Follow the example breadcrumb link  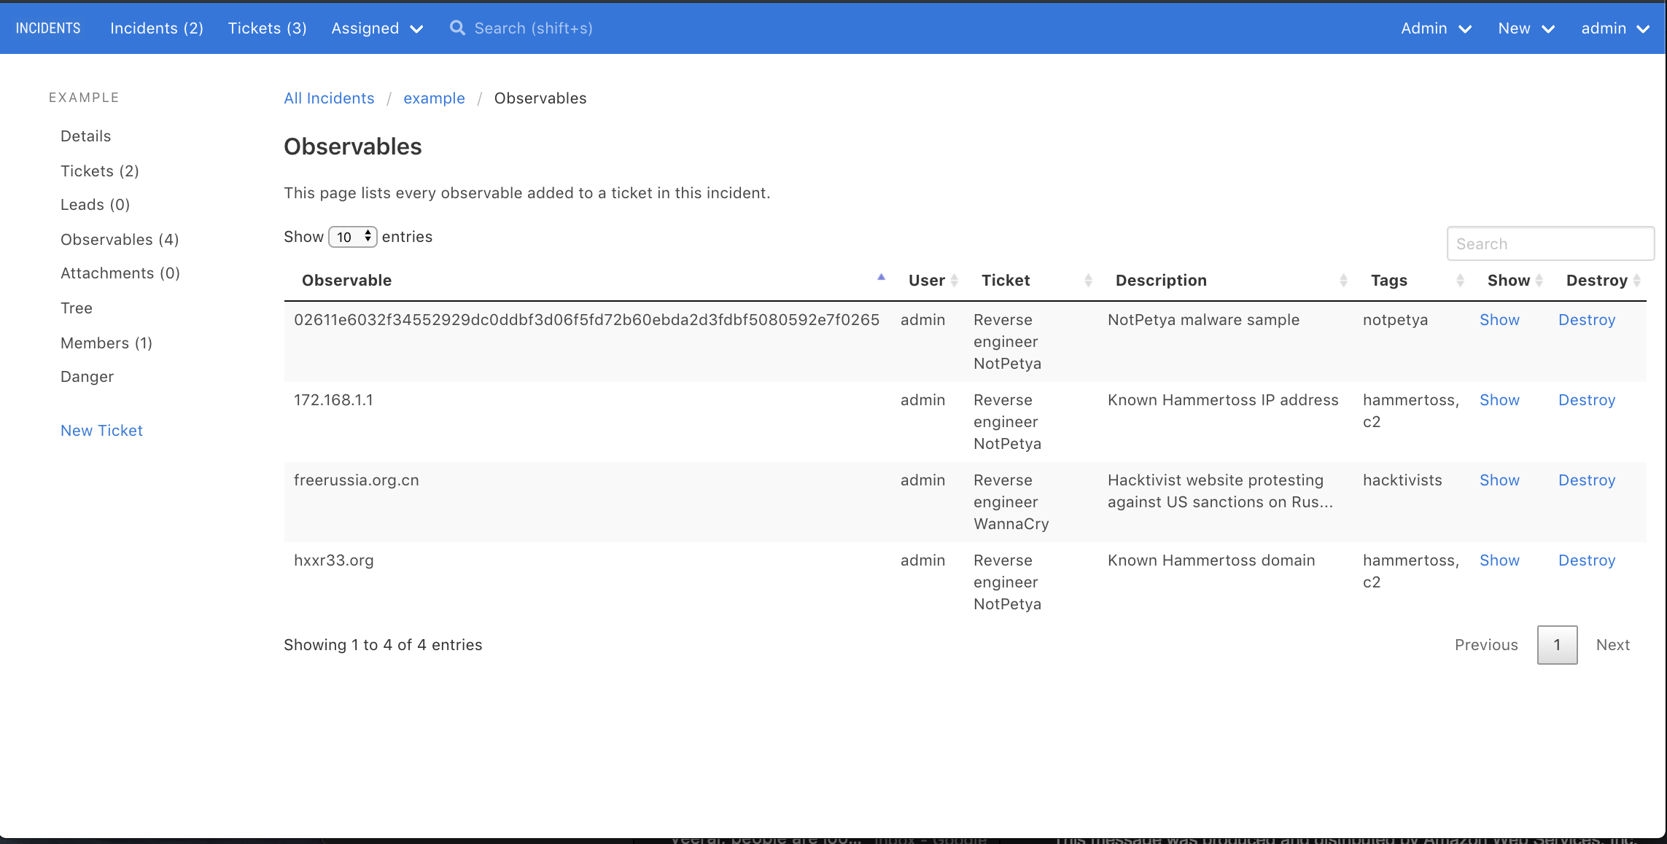434,98
